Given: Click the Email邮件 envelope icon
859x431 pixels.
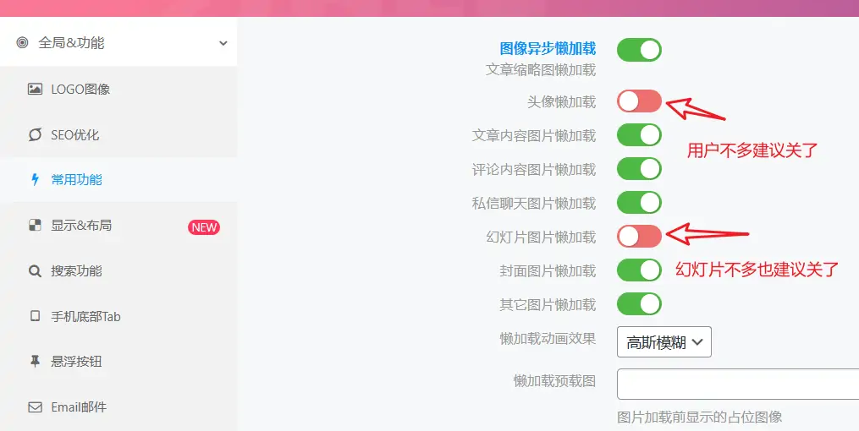Looking at the screenshot, I should click(x=35, y=406).
